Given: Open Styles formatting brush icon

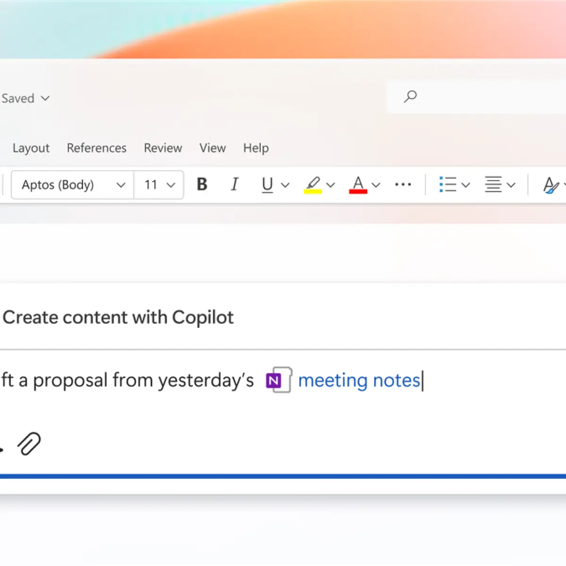Looking at the screenshot, I should (x=550, y=185).
